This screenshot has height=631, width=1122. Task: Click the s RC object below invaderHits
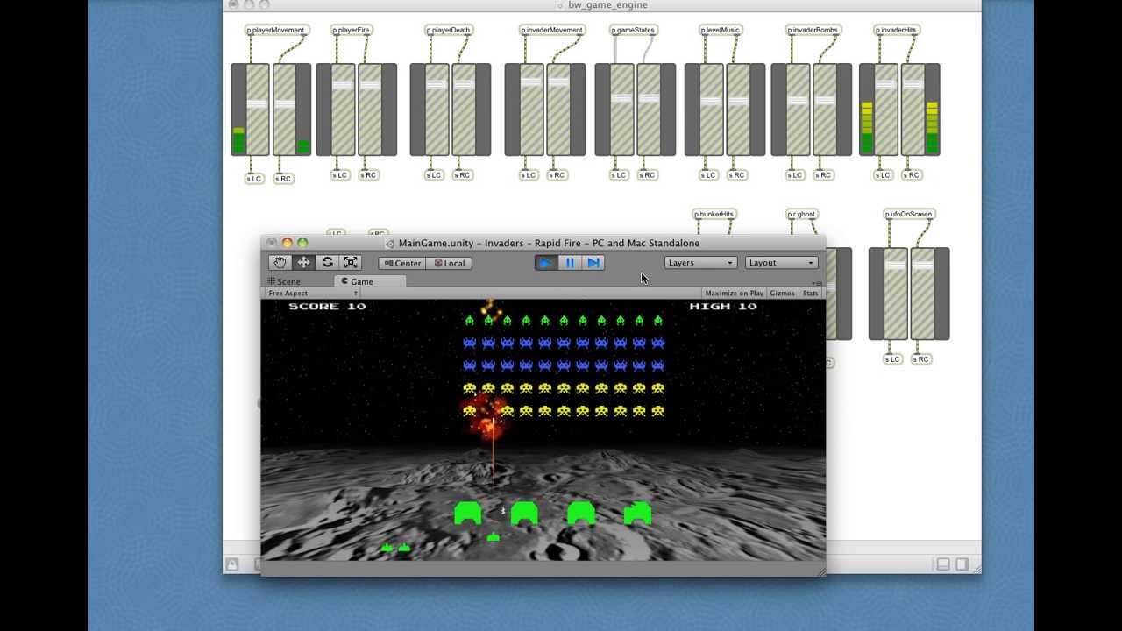[912, 175]
